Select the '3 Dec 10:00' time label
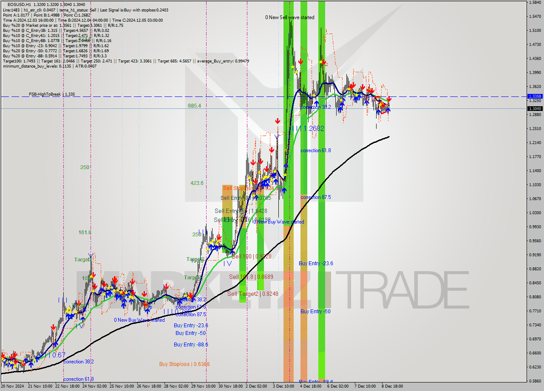 coord(283,387)
